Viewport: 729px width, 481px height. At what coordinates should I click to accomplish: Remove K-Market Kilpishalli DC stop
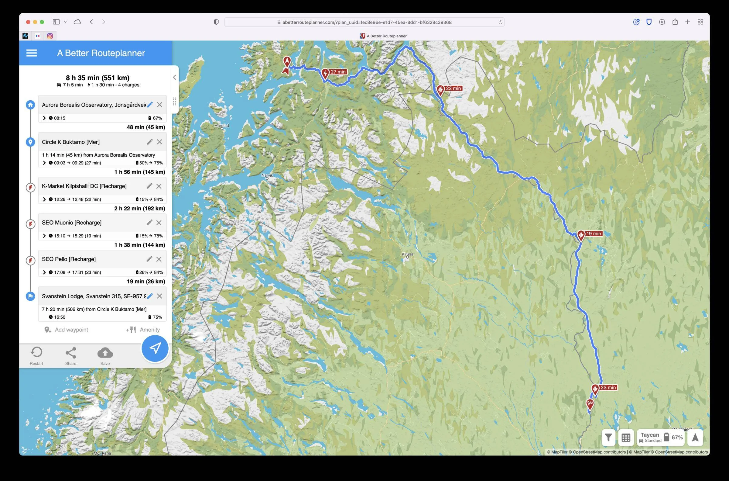[x=159, y=186]
